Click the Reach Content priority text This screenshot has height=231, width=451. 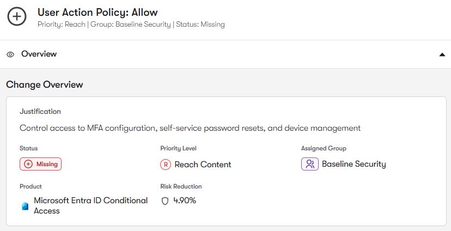tap(203, 165)
